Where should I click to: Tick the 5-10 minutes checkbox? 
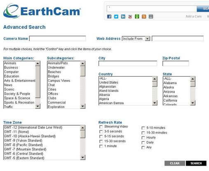143,128
